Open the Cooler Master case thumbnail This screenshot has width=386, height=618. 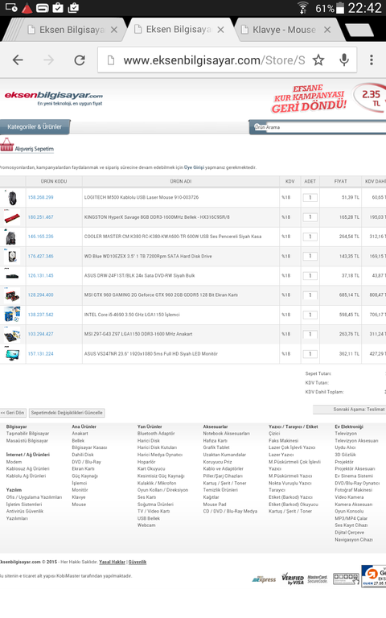coord(11,237)
